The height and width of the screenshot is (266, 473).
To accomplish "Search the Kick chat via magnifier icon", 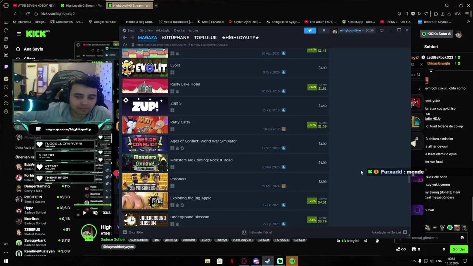I will tap(419, 75).
